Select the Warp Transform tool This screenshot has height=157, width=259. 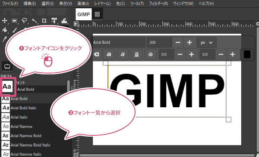click(64, 21)
